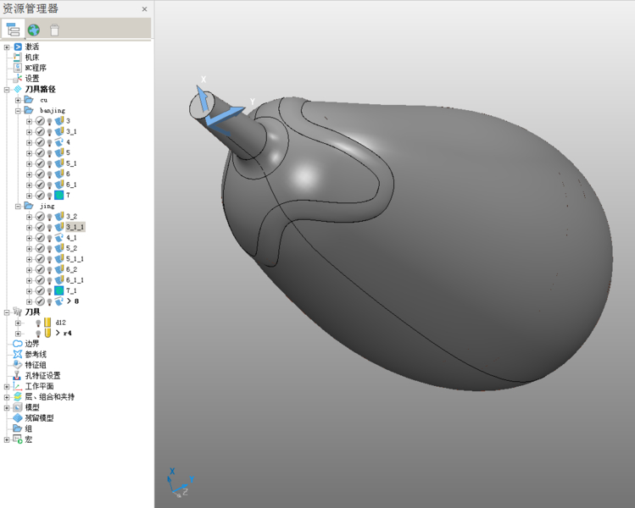Click the 参考线 pattern icon
This screenshot has width=635, height=508.
pos(18,355)
